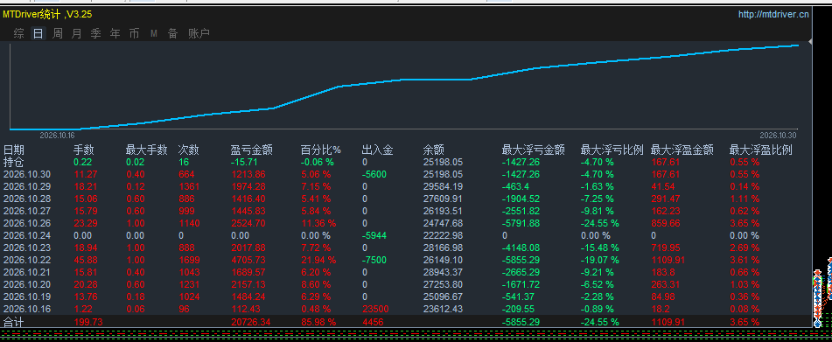Click the 次数 column header

[x=189, y=150]
